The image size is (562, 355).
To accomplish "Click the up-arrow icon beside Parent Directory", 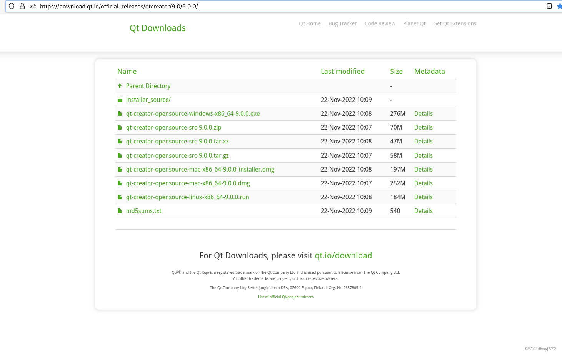I will tap(120, 86).
